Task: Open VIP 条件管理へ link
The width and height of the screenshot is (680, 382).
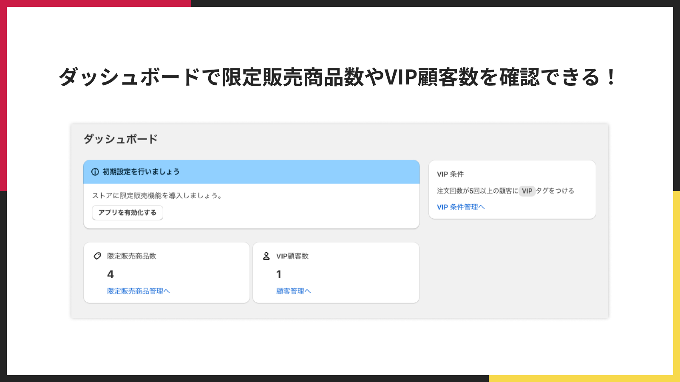Action: point(462,207)
